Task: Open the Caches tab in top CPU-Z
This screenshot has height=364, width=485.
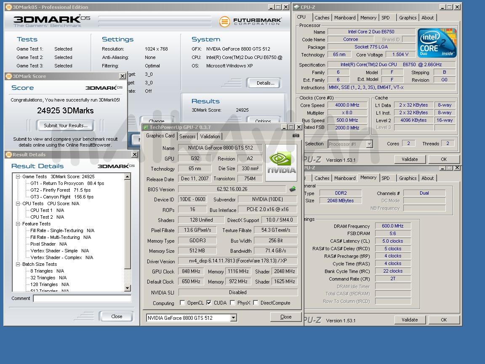Action: (322, 18)
